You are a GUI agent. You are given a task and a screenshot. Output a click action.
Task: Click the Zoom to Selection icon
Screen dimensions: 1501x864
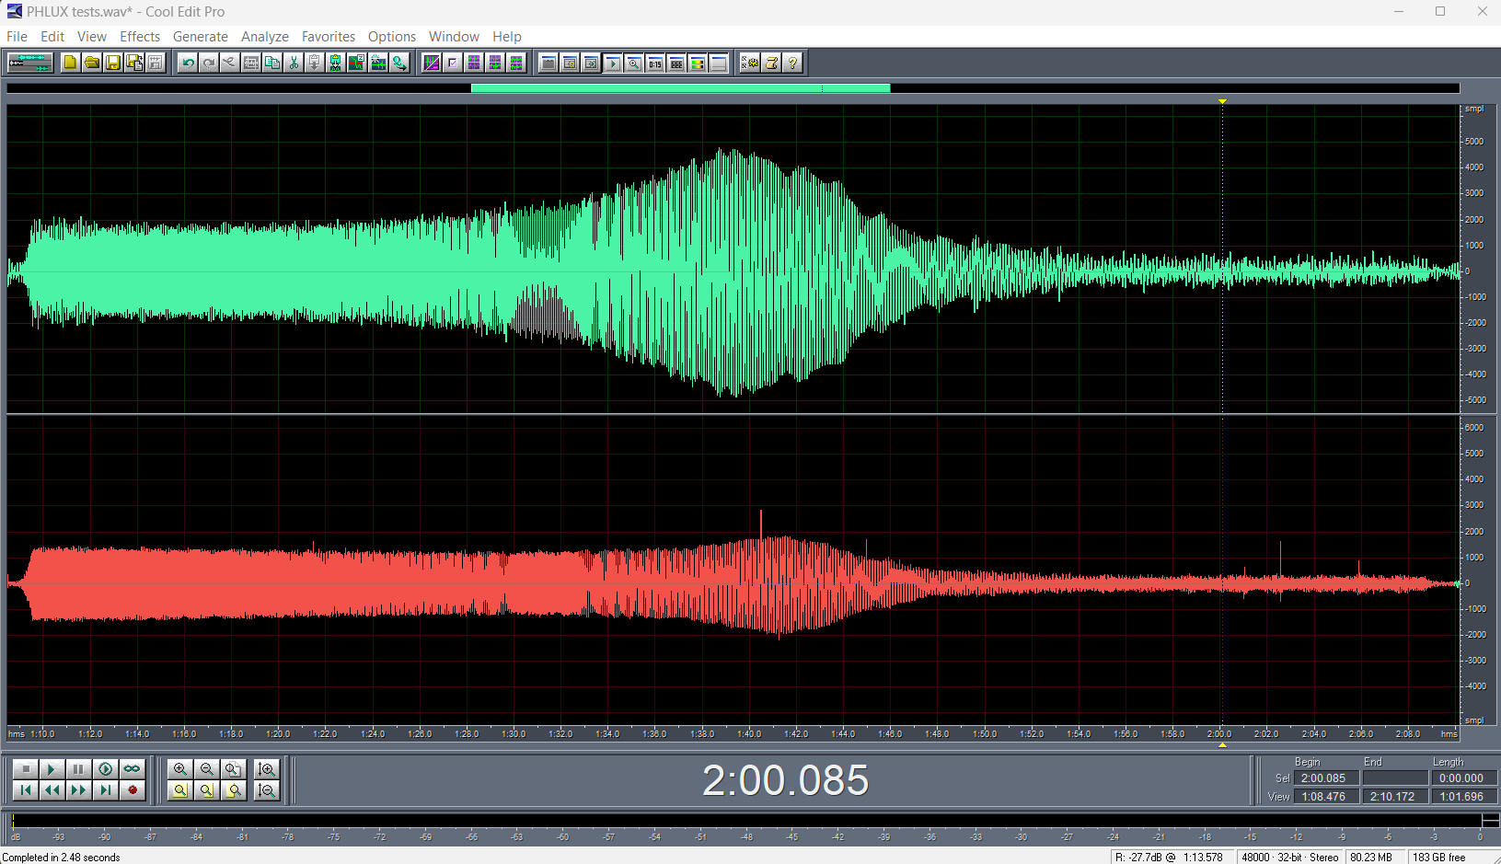coord(180,790)
